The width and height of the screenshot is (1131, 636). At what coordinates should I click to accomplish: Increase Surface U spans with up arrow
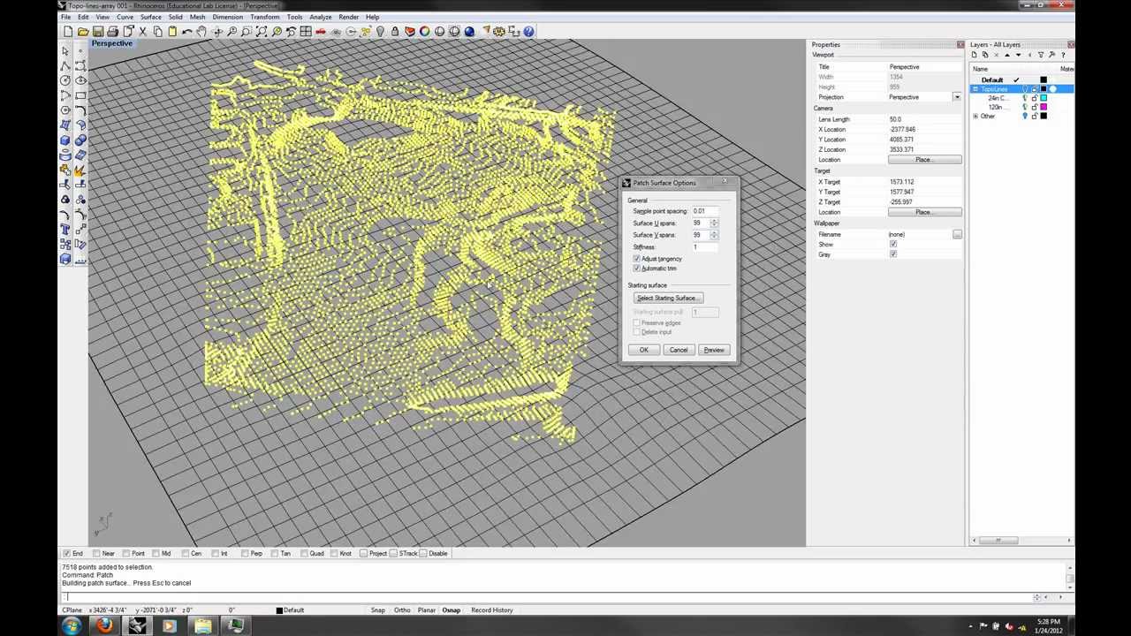pos(714,221)
